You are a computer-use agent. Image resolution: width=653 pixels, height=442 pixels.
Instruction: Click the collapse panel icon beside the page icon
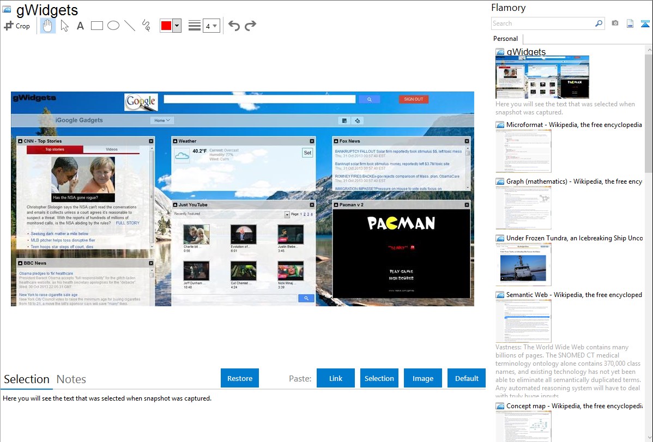click(x=645, y=23)
